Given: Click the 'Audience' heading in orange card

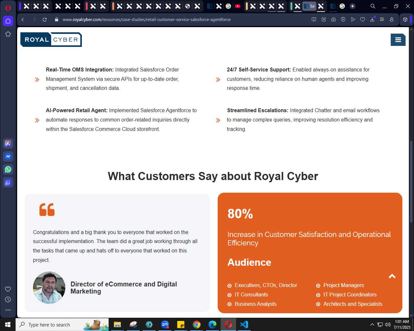Looking at the screenshot, I should [249, 262].
